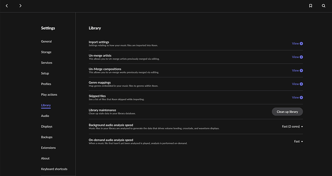Click the Un-Merge compositions title text
This screenshot has width=332, height=176.
pos(105,69)
